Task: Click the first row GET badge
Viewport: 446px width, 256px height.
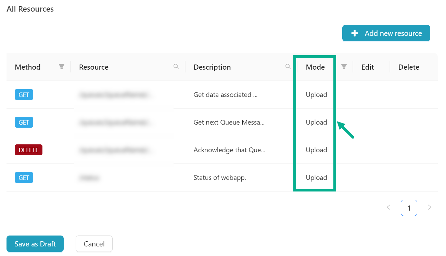Action: click(x=24, y=95)
